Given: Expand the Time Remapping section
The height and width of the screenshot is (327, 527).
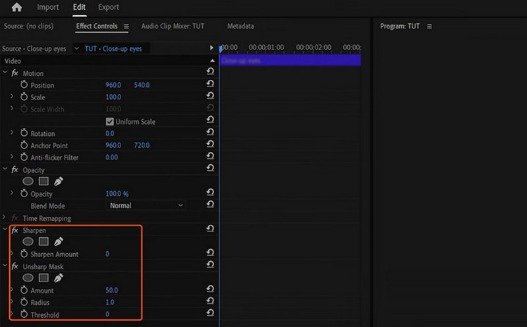Looking at the screenshot, I should [x=5, y=218].
